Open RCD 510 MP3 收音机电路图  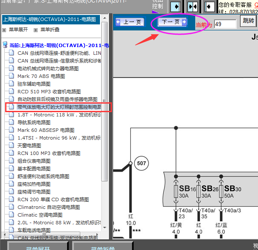click(x=49, y=92)
